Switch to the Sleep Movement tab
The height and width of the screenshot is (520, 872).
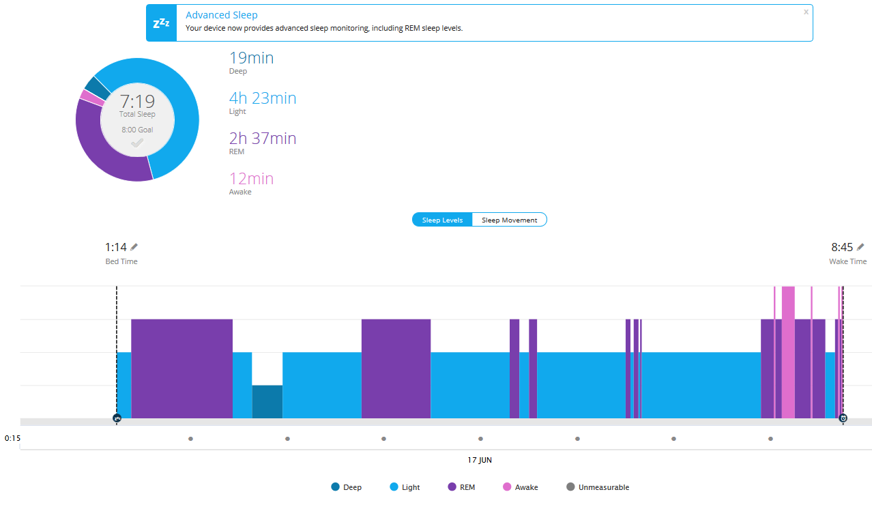[510, 220]
